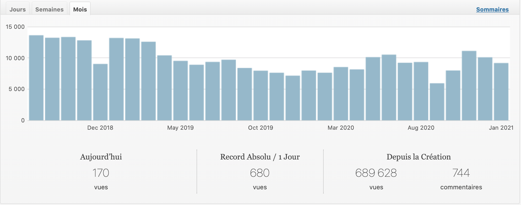Select the shortest bar after Aug 2020
Image resolution: width=521 pixels, height=205 pixels.
click(x=437, y=102)
